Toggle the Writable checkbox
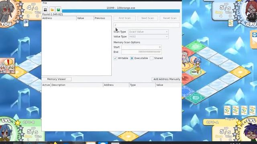The width and height of the screenshot is (257, 144). [115, 58]
